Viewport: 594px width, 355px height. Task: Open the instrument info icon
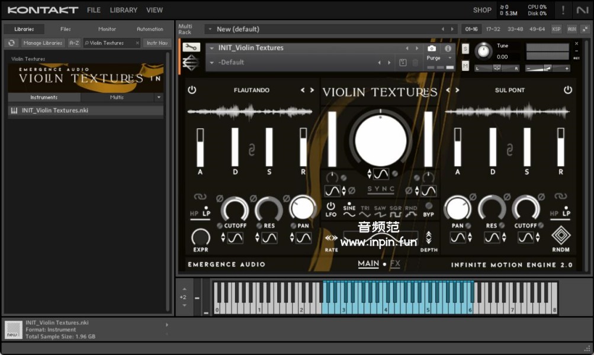pyautogui.click(x=448, y=49)
